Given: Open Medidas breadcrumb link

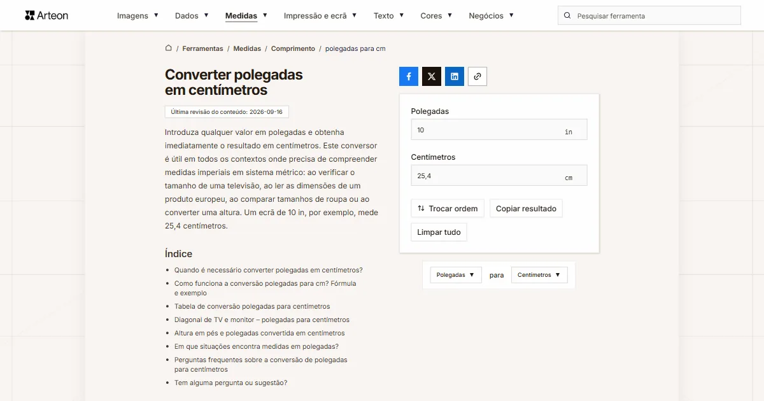Looking at the screenshot, I should [247, 48].
